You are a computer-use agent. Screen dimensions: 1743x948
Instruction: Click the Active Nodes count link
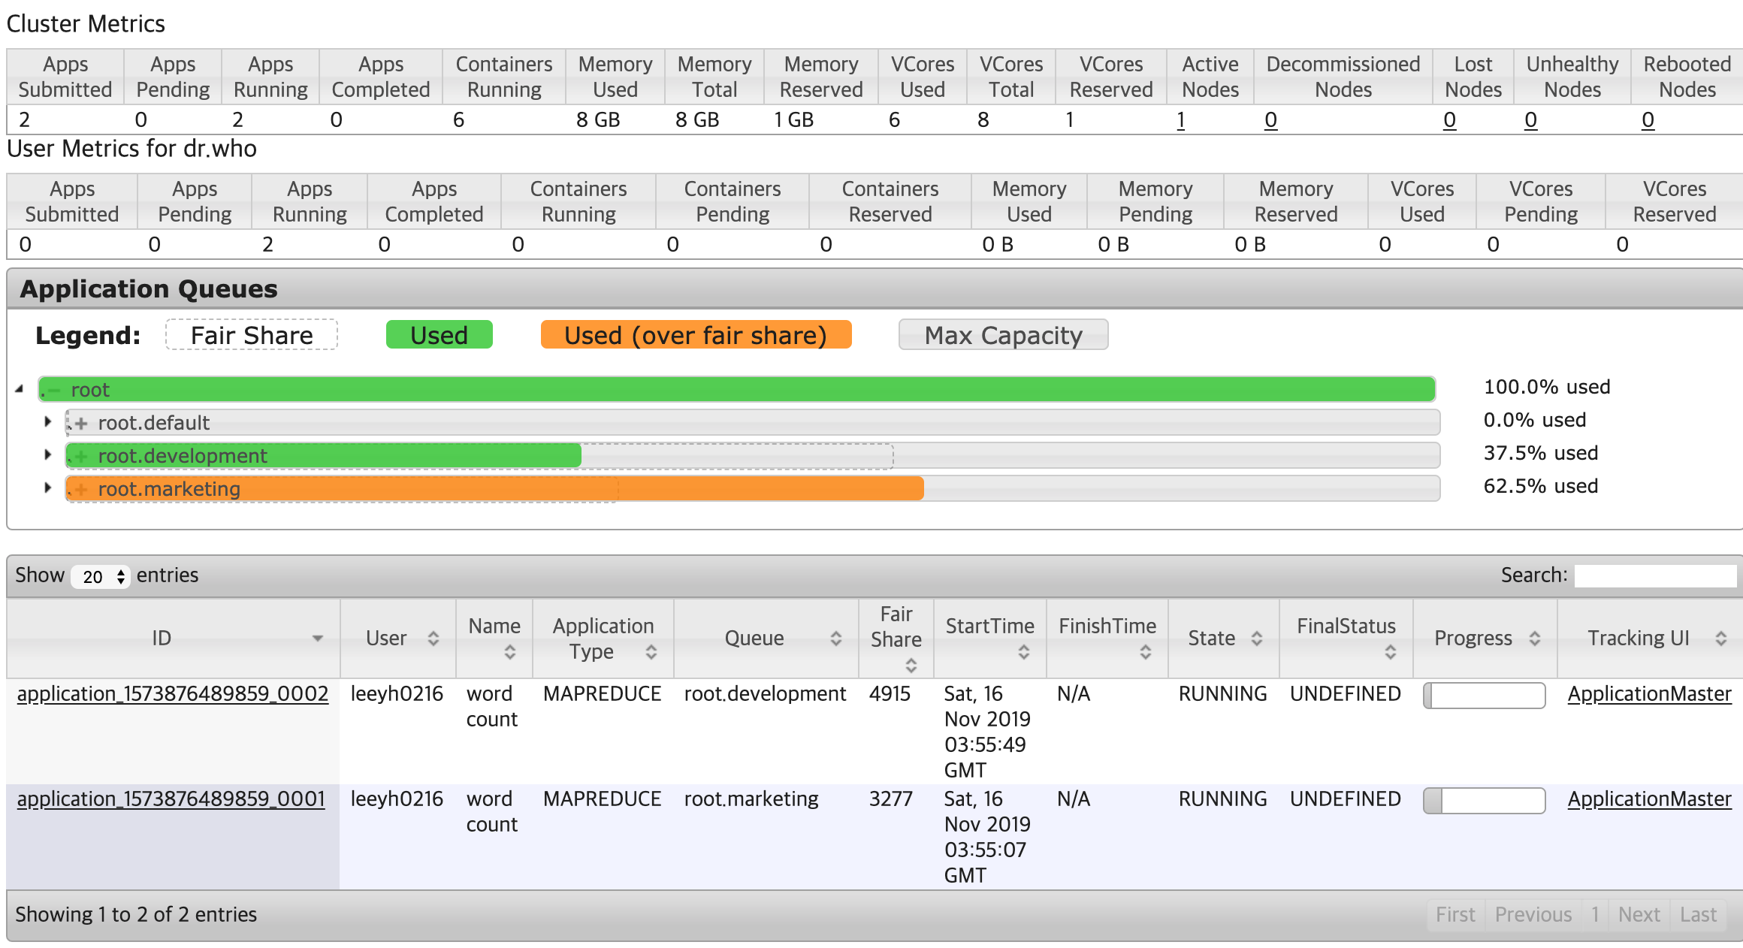click(x=1180, y=120)
